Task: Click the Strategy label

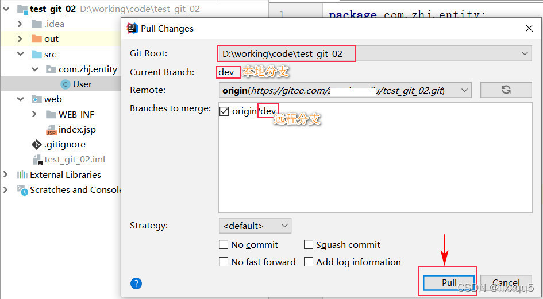Action: 149,226
